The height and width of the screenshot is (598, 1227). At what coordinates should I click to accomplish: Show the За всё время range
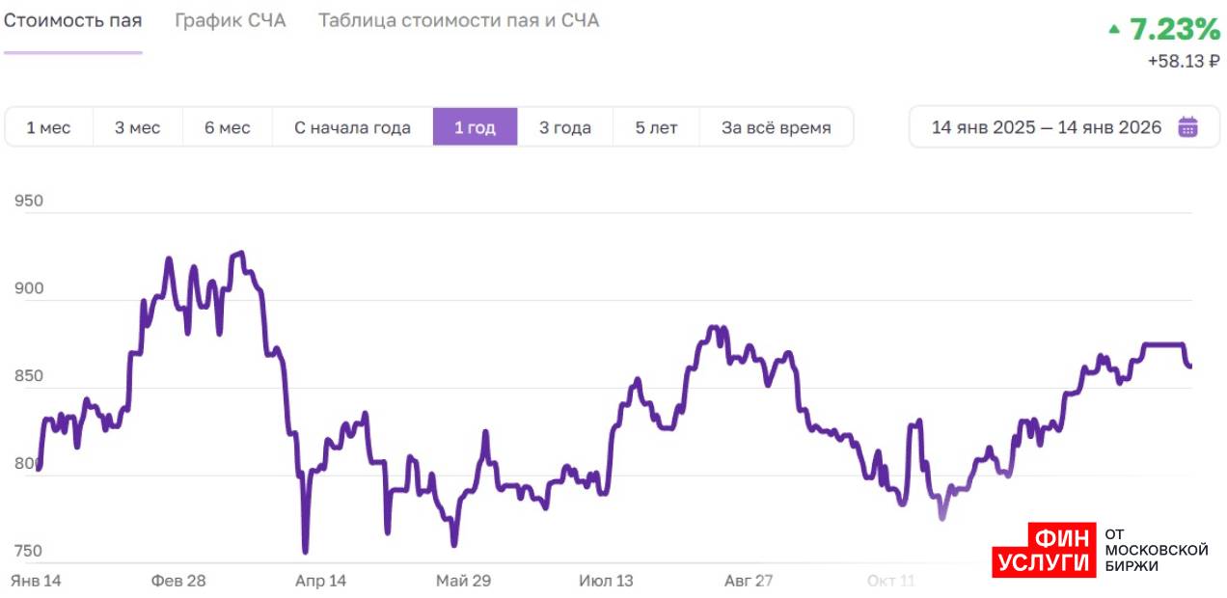776,127
